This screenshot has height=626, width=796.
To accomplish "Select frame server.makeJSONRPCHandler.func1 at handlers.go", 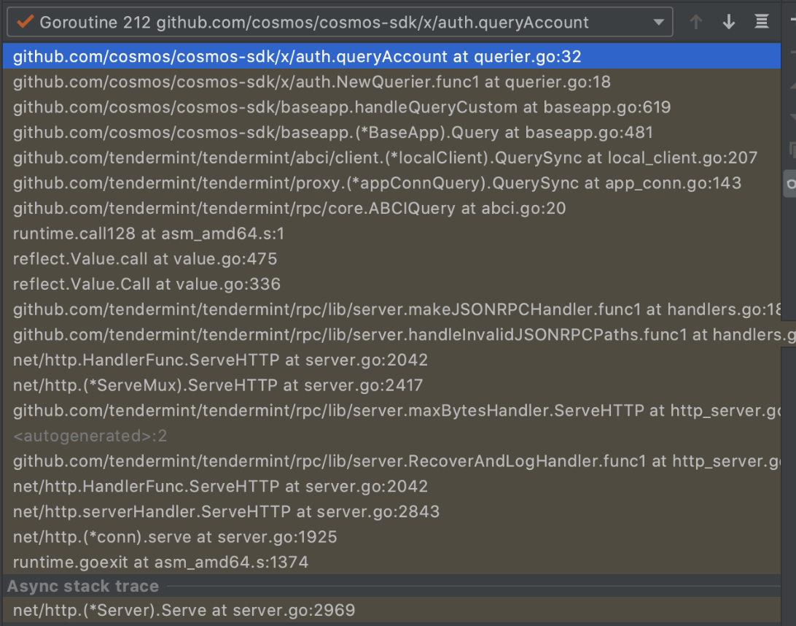I will (x=391, y=309).
